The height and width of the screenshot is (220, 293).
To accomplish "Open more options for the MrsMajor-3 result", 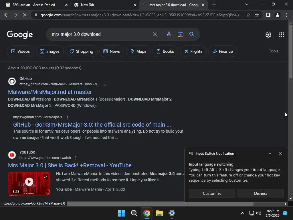I will coord(67,117).
